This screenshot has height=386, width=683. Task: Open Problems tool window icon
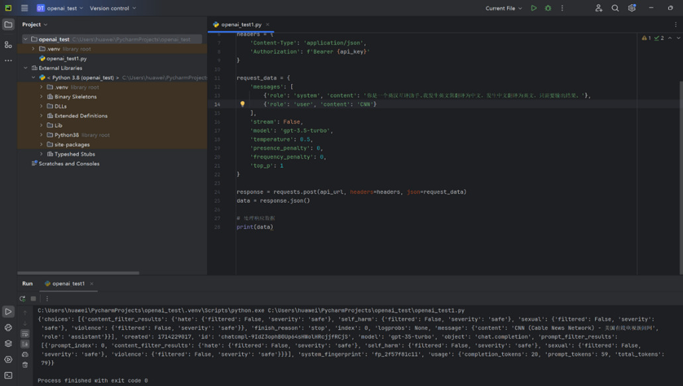click(9, 360)
